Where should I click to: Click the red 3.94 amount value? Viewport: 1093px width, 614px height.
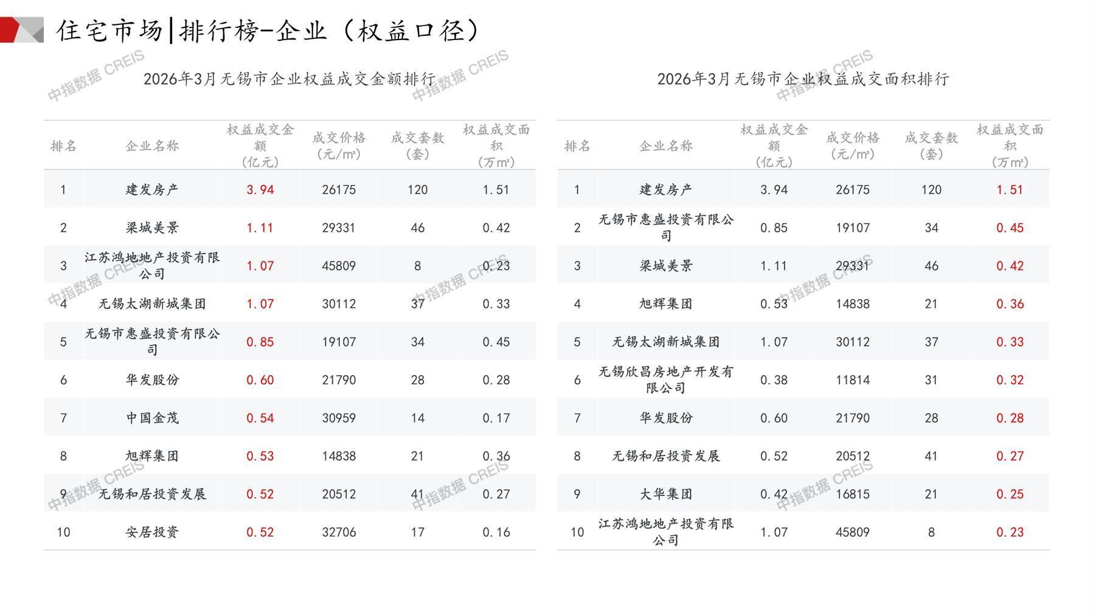pos(260,190)
